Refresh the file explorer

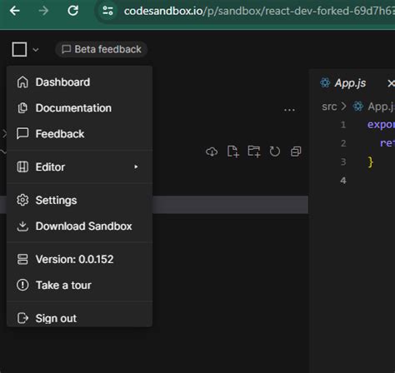click(275, 152)
